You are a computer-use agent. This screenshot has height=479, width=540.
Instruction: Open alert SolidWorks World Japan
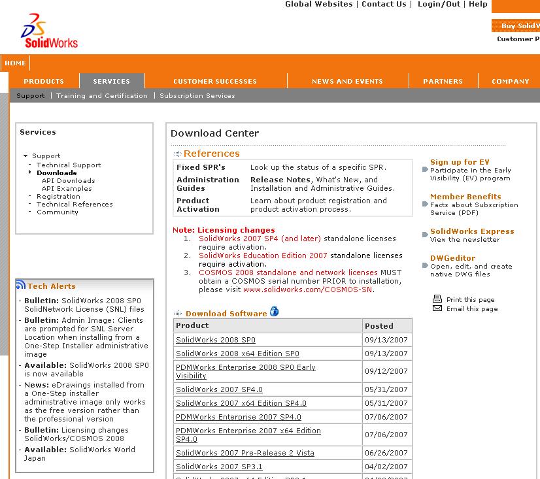(80, 454)
